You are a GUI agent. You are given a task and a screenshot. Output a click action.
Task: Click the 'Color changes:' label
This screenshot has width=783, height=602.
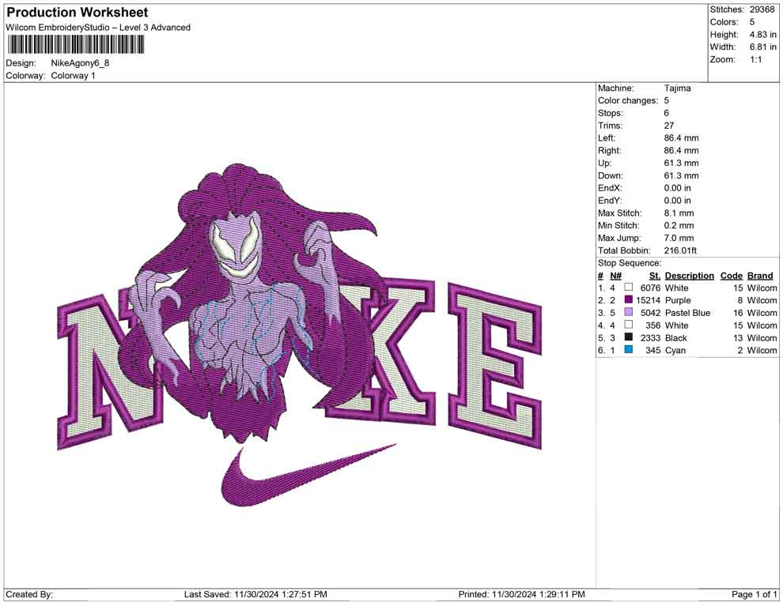point(628,100)
